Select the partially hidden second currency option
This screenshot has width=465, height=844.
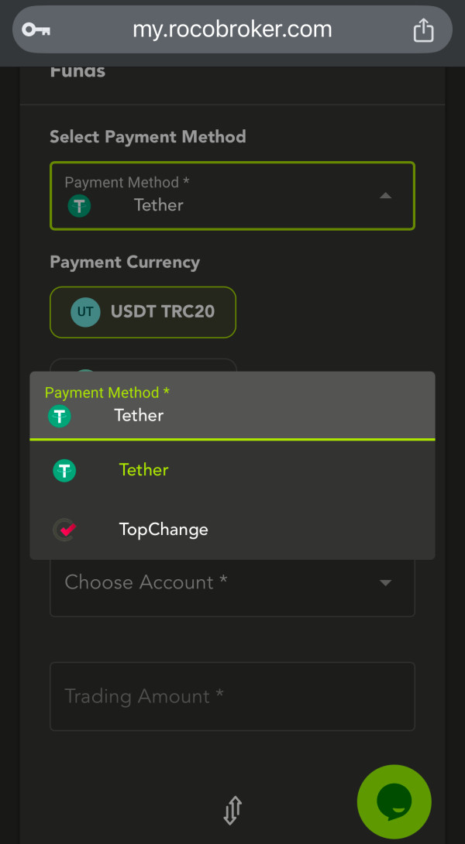pyautogui.click(x=143, y=365)
